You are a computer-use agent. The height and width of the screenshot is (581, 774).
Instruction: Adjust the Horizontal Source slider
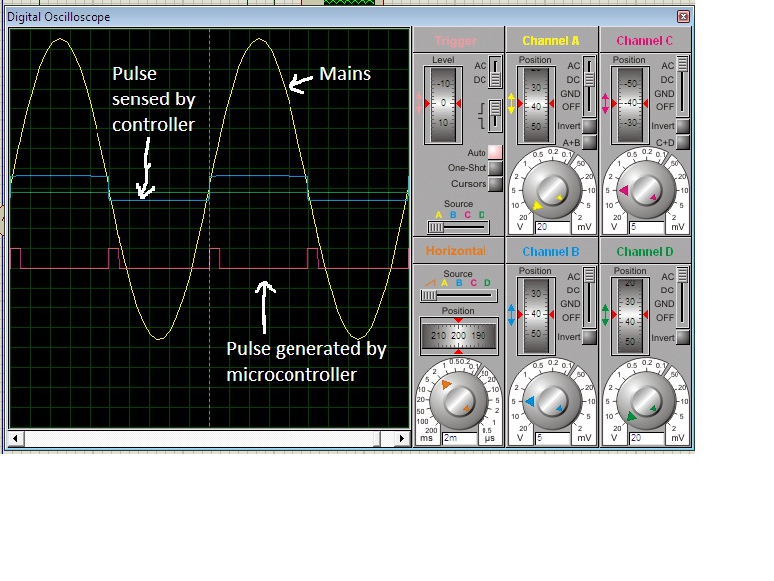459,295
